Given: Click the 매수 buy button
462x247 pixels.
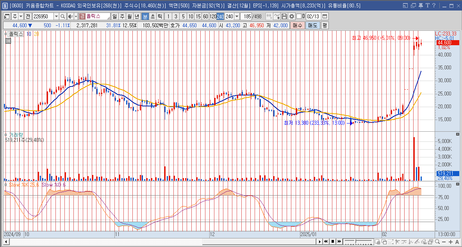Looking at the screenshot, I should tap(297, 25).
